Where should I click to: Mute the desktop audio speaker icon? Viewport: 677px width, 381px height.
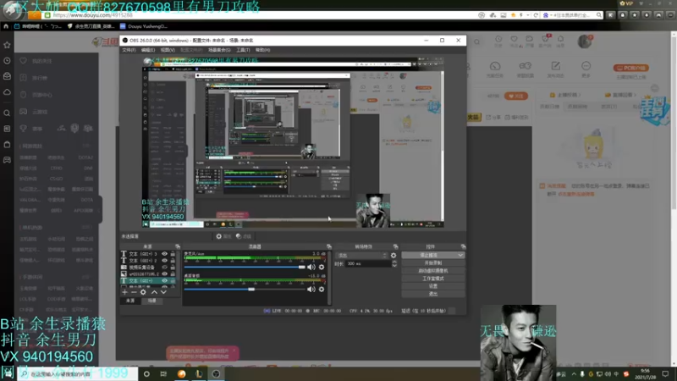tap(311, 289)
